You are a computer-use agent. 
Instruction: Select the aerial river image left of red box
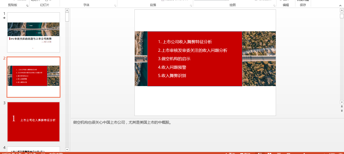141,59
